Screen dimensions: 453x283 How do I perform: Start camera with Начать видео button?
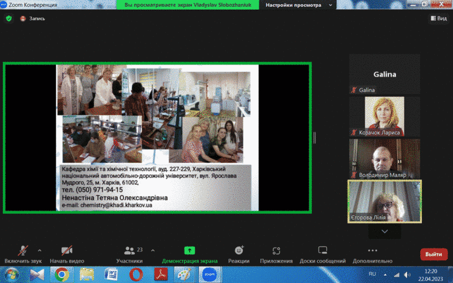pyautogui.click(x=66, y=254)
